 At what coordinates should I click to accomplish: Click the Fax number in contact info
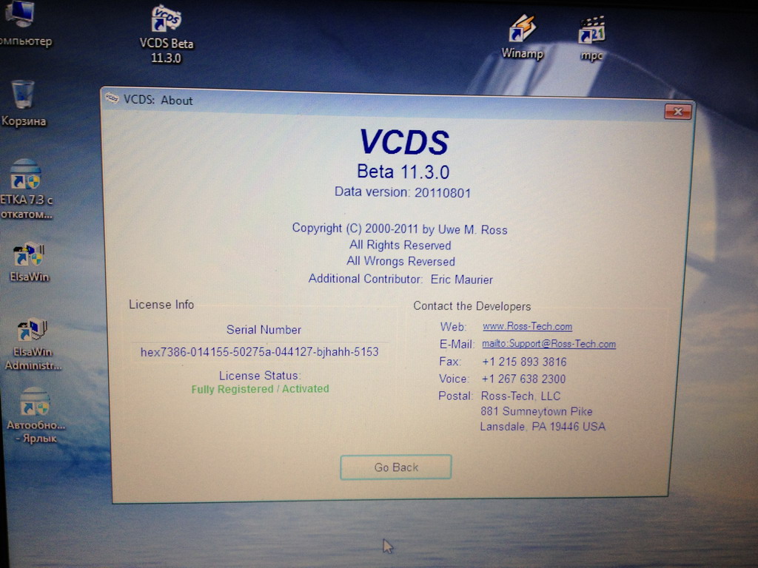click(x=523, y=362)
